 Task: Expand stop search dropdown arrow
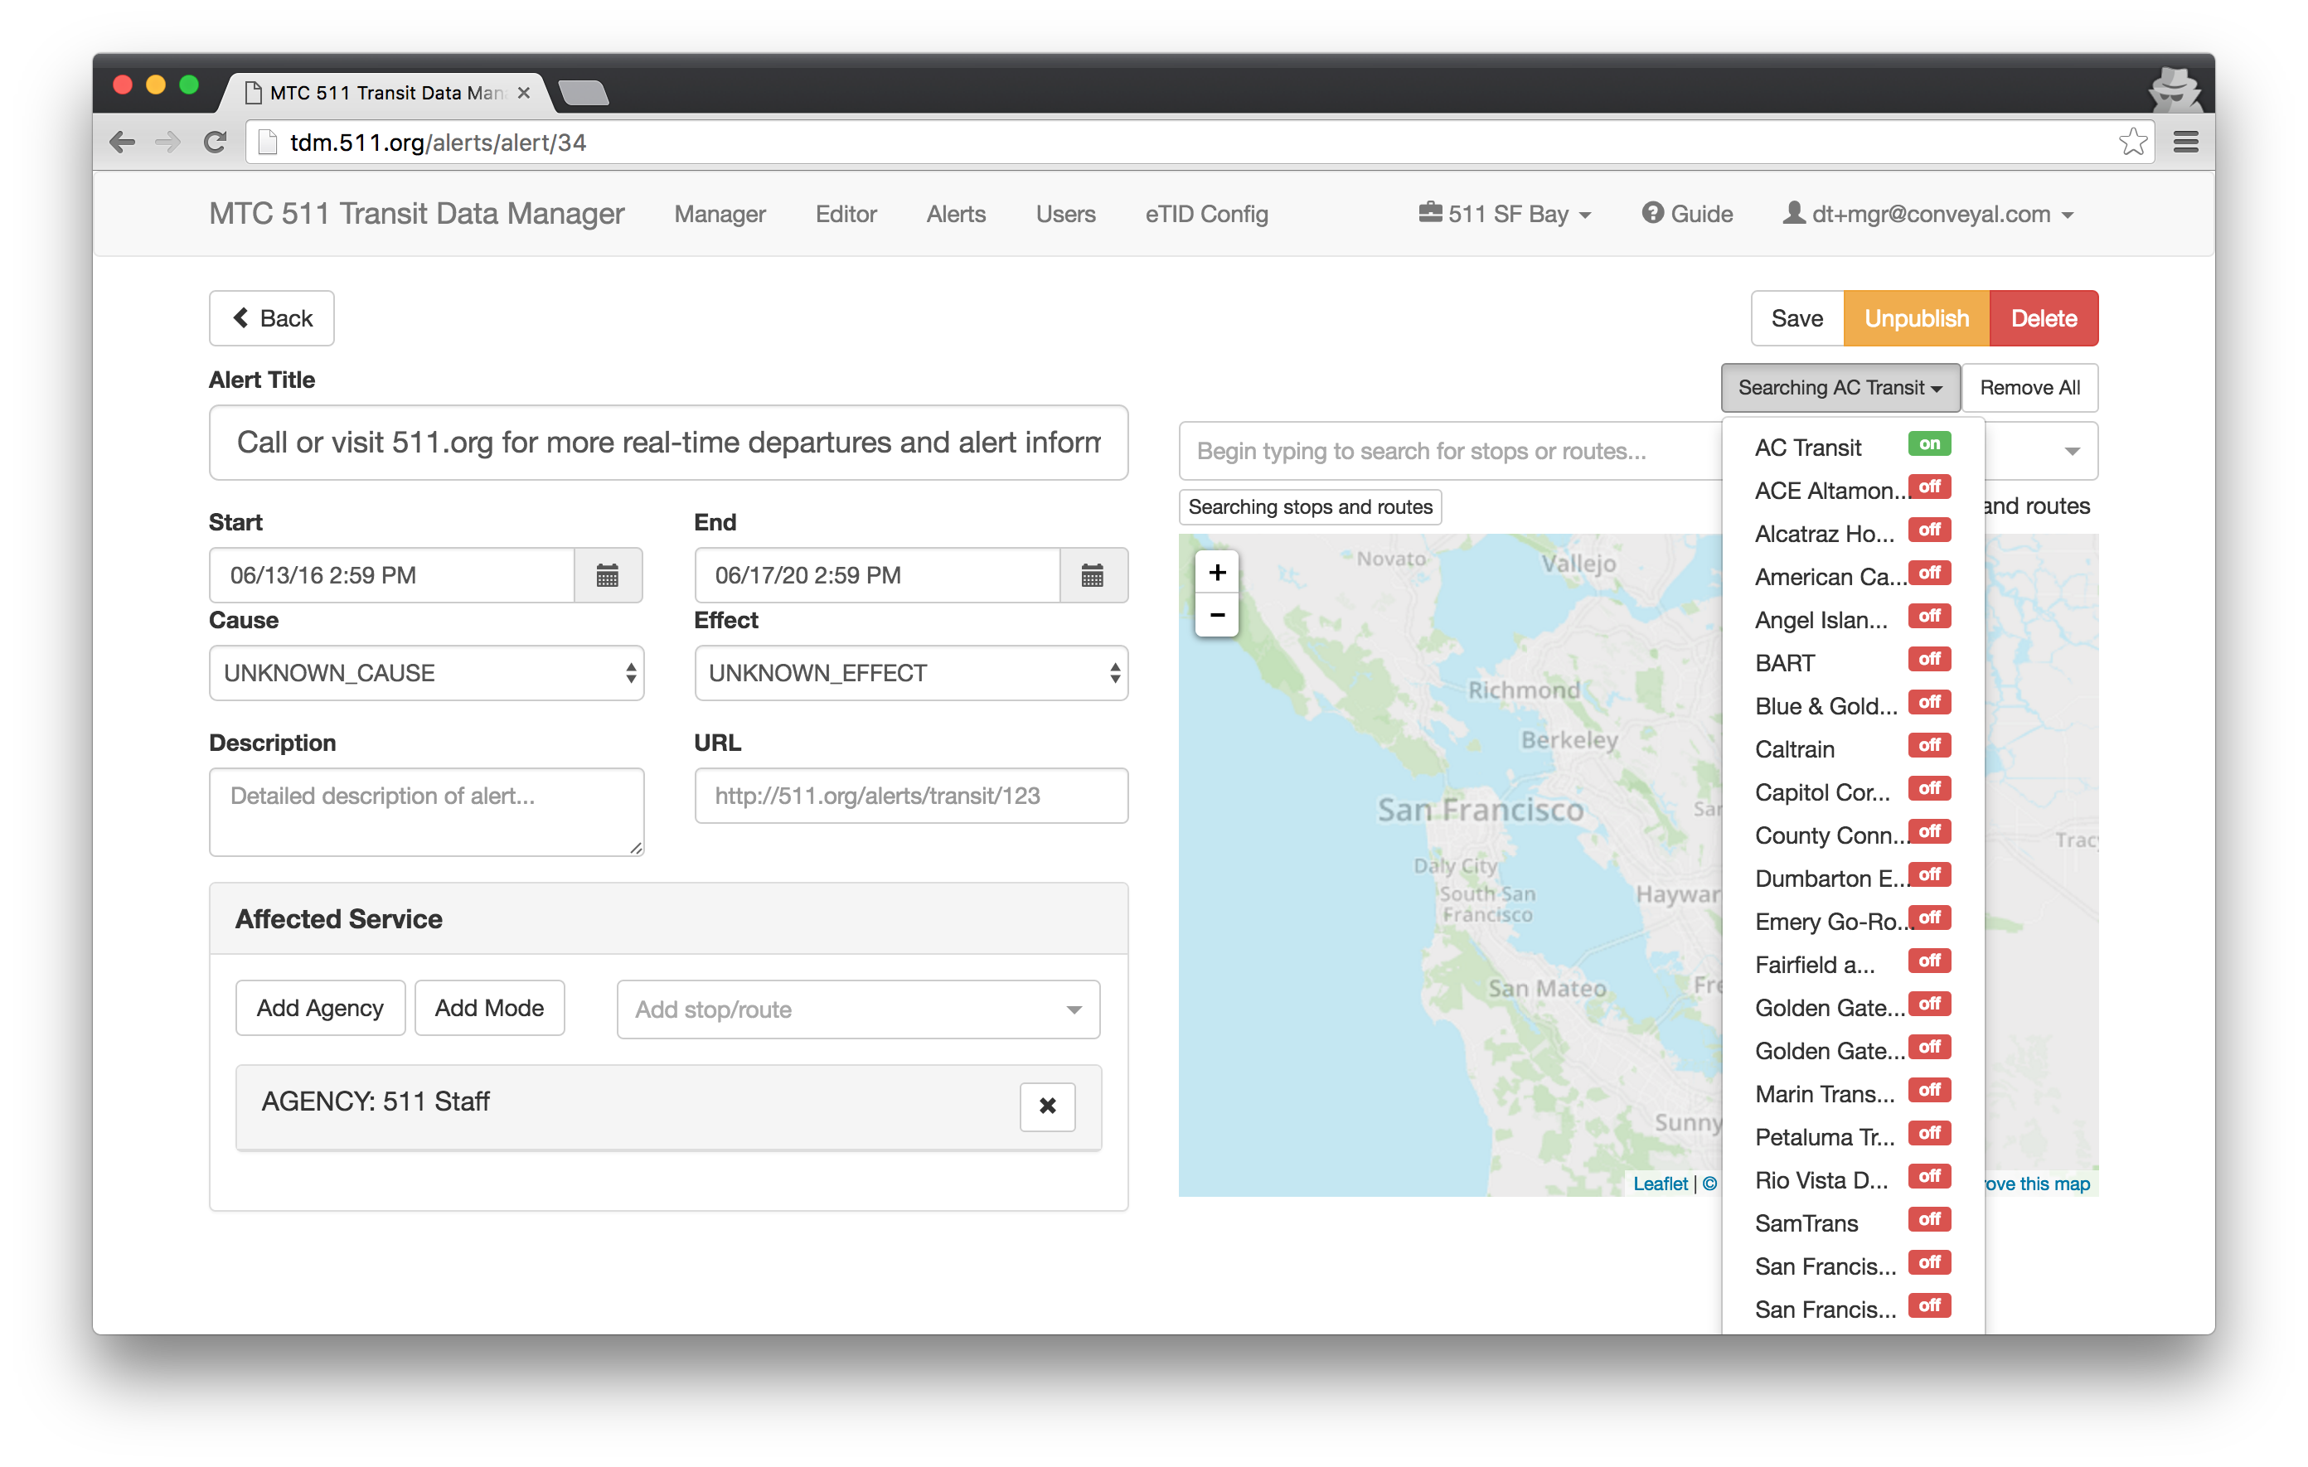point(2073,452)
